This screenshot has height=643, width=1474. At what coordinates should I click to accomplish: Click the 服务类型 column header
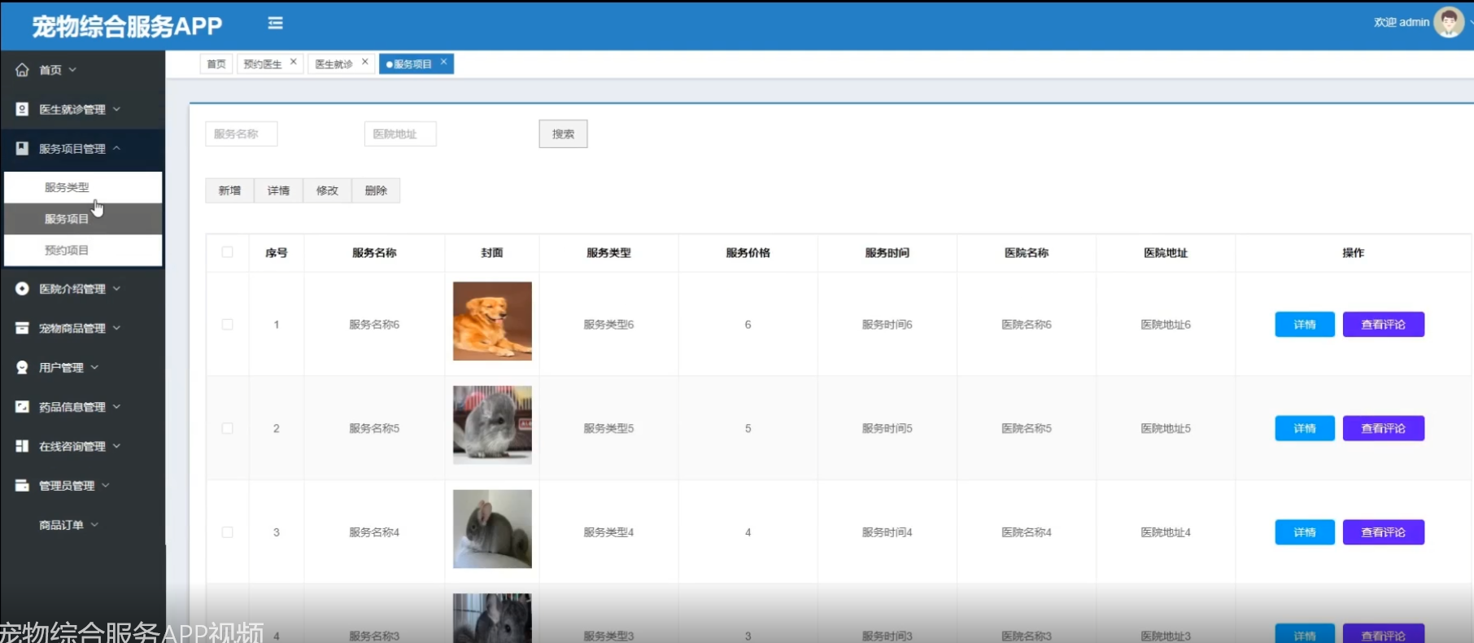608,252
